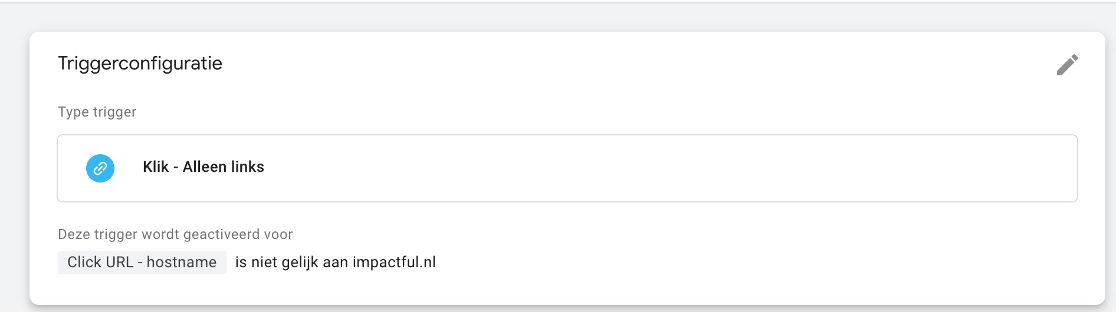Click the impactful.nl value text
The image size is (1116, 312).
coord(394,262)
